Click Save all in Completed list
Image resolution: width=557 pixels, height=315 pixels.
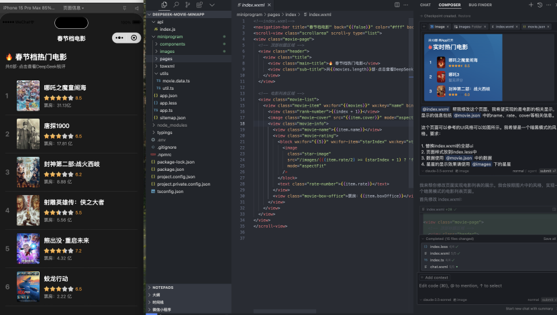point(549,239)
